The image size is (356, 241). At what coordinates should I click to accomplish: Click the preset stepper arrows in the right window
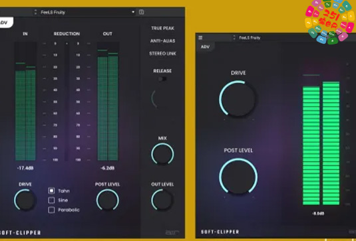coord(234,38)
